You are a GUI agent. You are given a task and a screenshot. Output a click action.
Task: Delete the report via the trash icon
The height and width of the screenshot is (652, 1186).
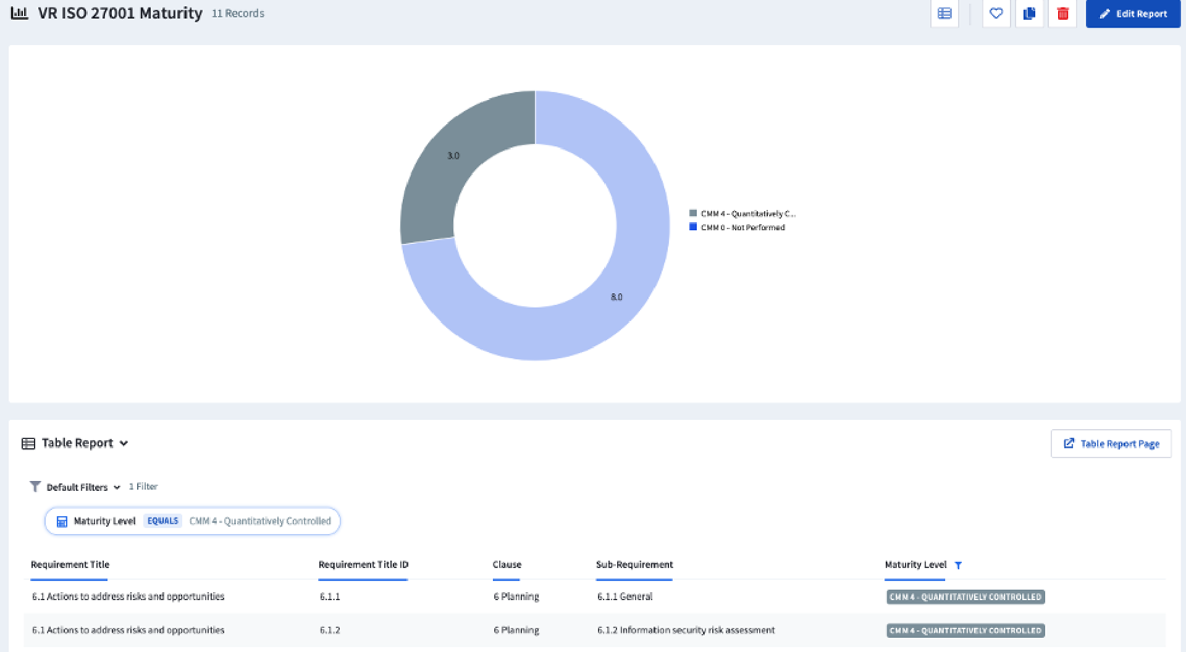(1062, 13)
